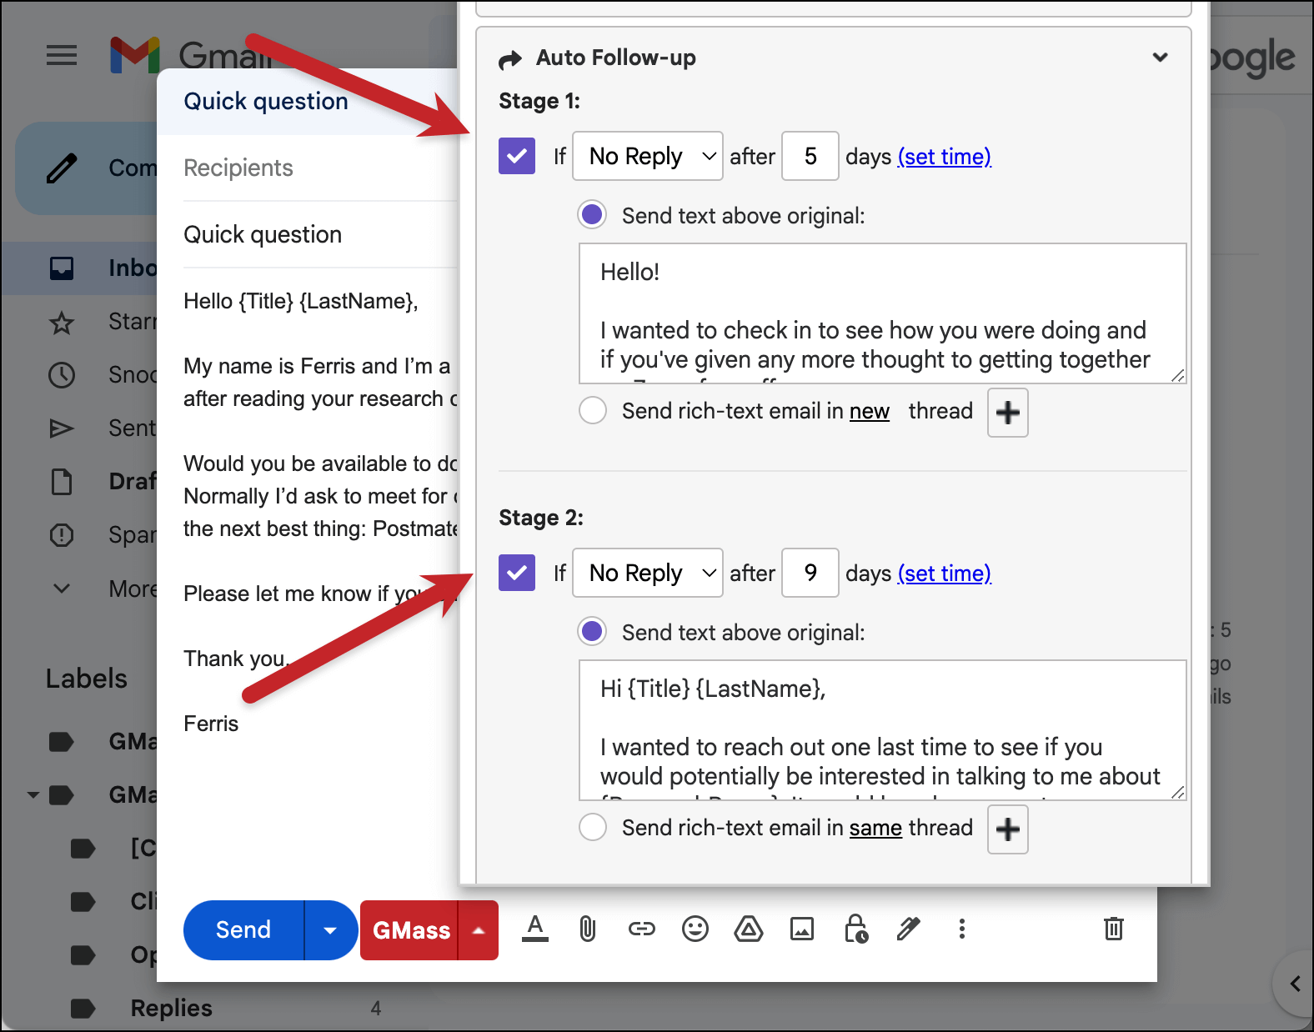Viewport: 1314px width, 1032px height.
Task: Insert signature with the pen icon
Action: click(909, 929)
